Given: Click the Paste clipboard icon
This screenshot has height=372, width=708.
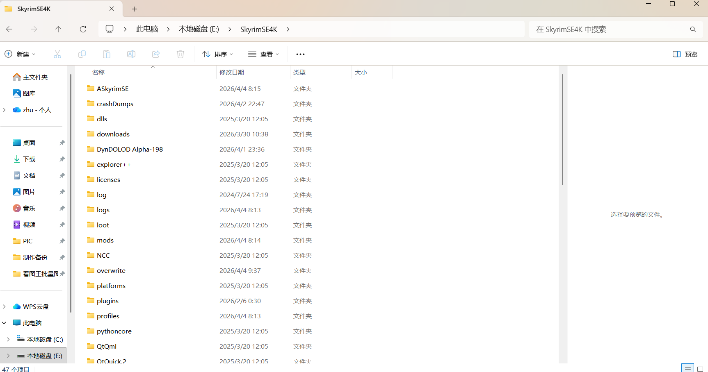Looking at the screenshot, I should pos(107,54).
